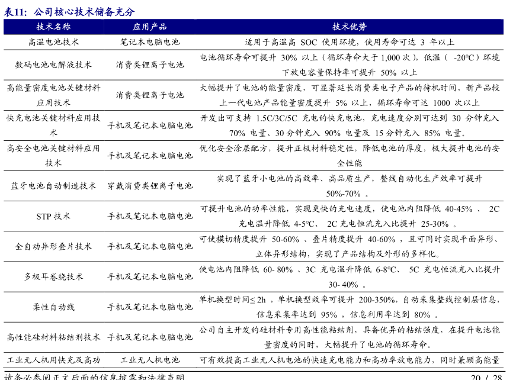Screen dimensions: 516x380
Task: Click the 技术优势 column header
Action: pyautogui.click(x=350, y=27)
